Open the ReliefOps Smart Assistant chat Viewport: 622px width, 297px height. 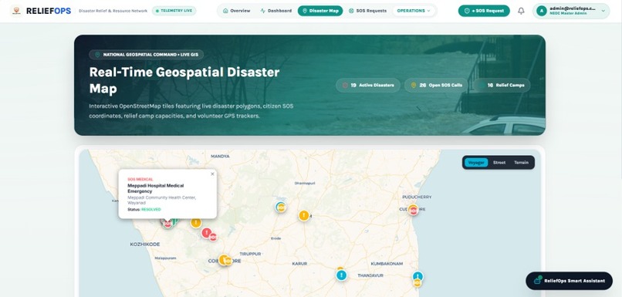click(x=569, y=281)
